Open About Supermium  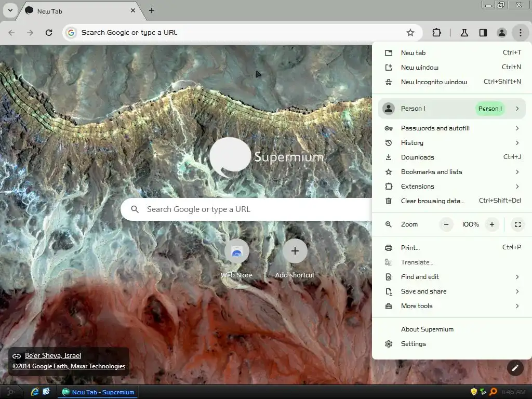click(x=451, y=329)
